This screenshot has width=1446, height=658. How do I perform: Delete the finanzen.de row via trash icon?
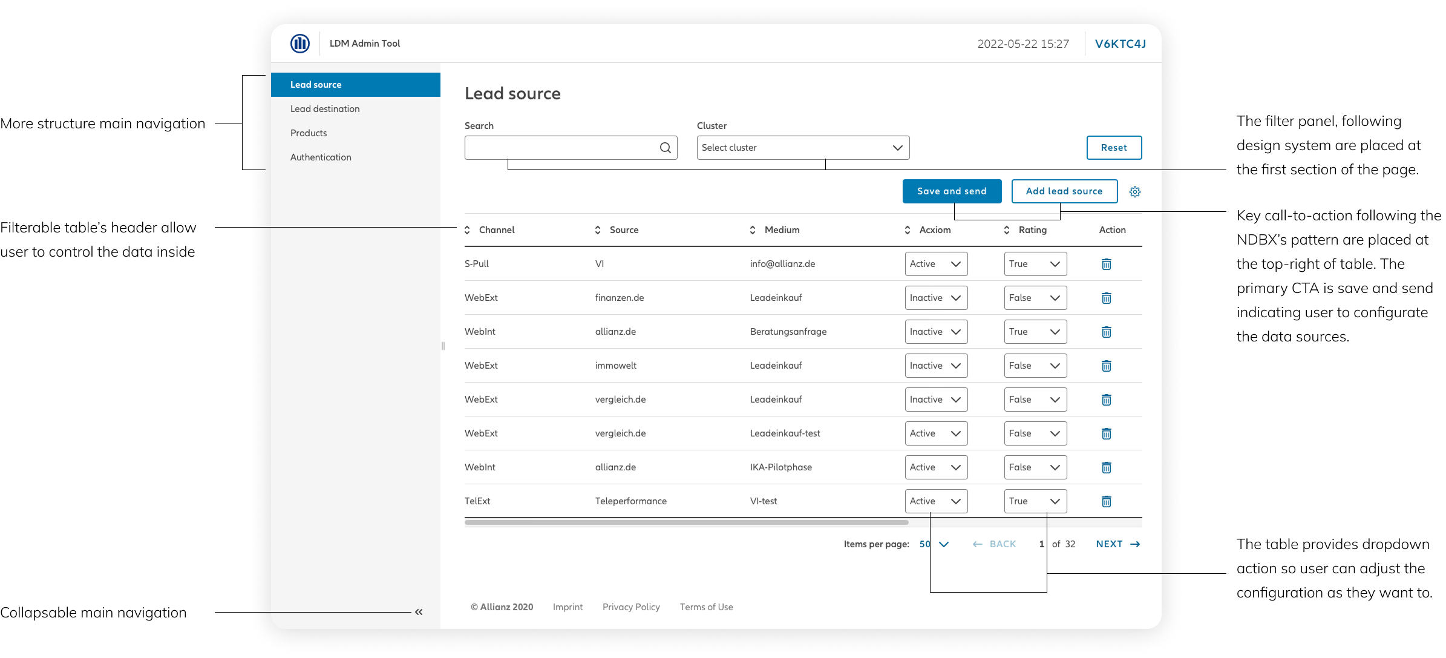tap(1106, 298)
